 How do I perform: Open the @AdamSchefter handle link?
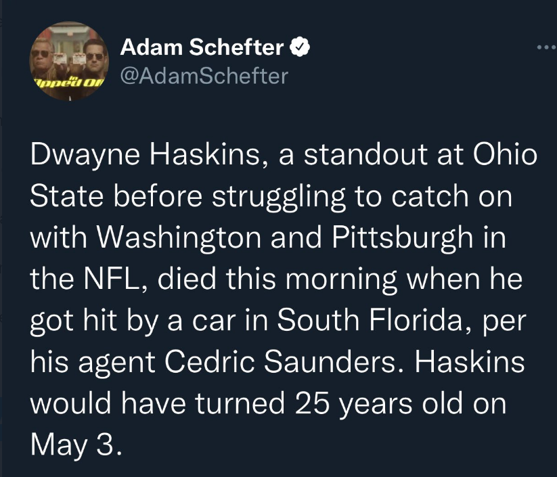point(203,75)
